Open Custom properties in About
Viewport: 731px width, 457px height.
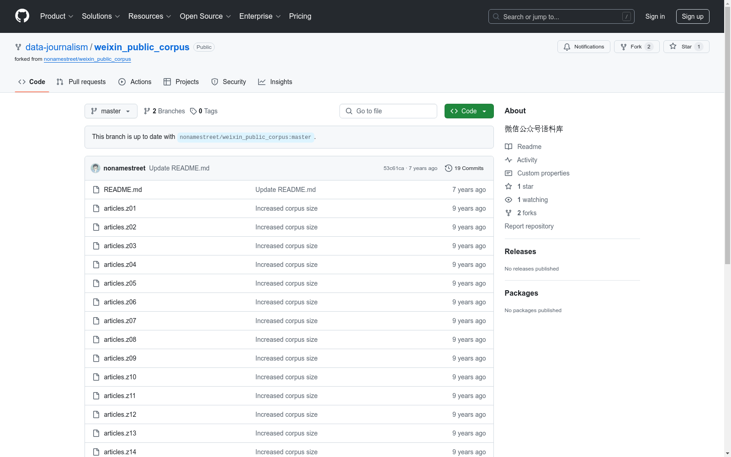click(x=537, y=173)
